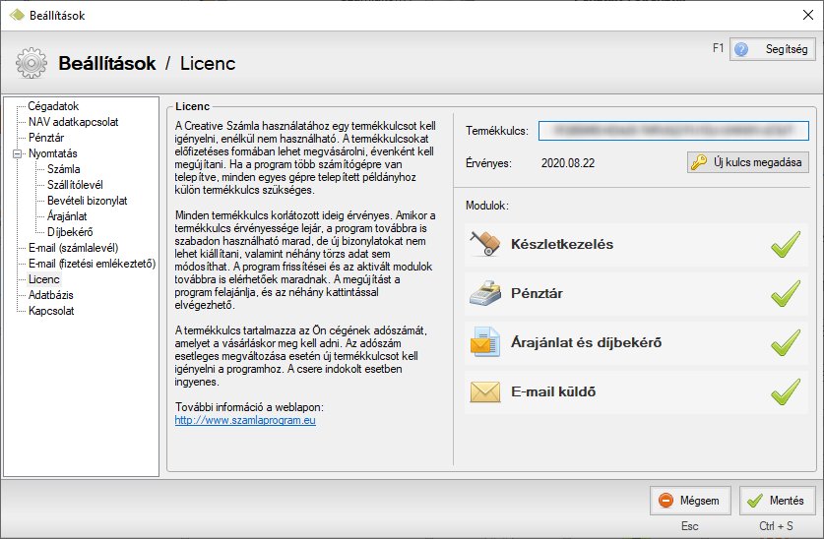Viewport: 824px width, 539px height.
Task: Click the green app icon in title bar
Action: coord(17,15)
